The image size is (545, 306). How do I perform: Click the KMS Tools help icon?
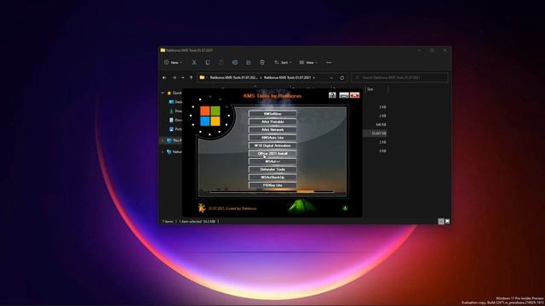pos(332,95)
